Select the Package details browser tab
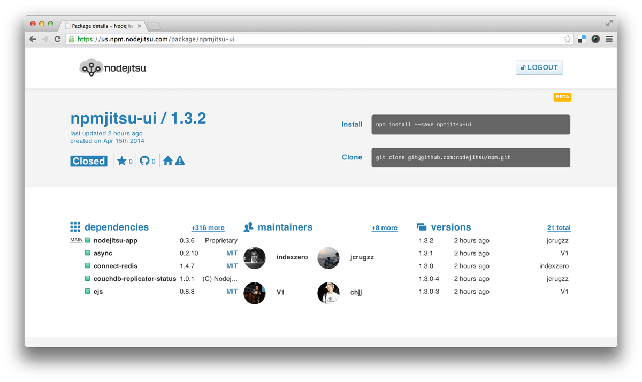The height and width of the screenshot is (382, 642). click(103, 26)
